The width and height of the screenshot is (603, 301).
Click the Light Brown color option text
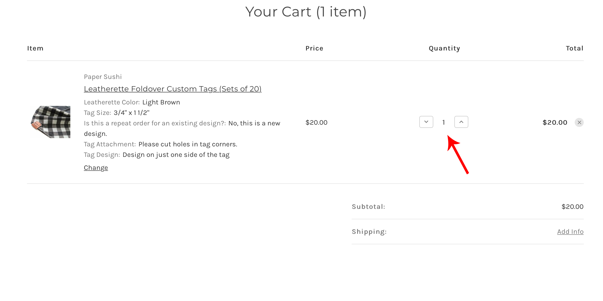click(x=161, y=102)
